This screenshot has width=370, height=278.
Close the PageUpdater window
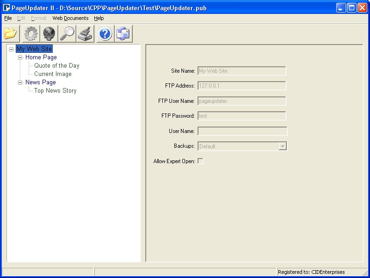click(362, 8)
